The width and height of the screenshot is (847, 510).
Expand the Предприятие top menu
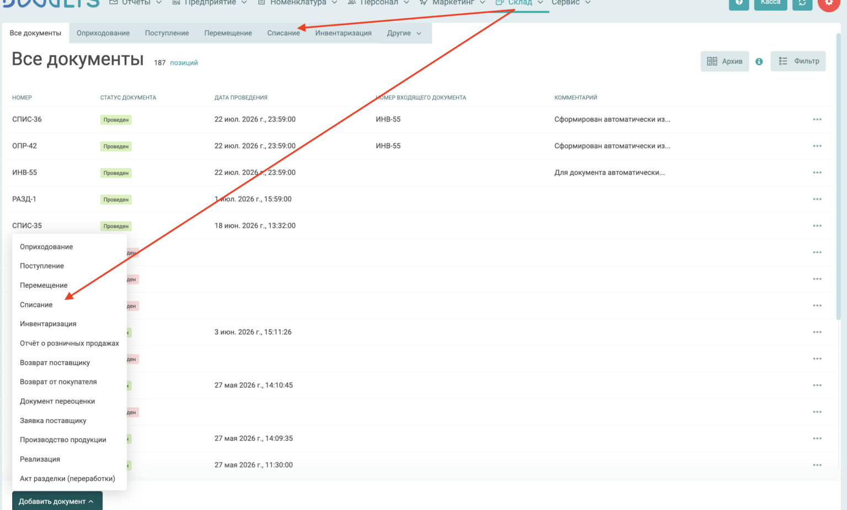pyautogui.click(x=210, y=3)
